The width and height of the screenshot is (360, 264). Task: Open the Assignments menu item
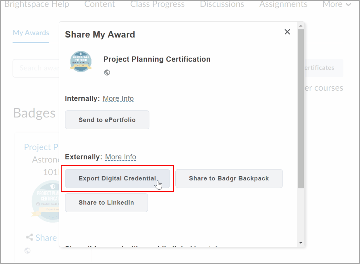tap(283, 5)
